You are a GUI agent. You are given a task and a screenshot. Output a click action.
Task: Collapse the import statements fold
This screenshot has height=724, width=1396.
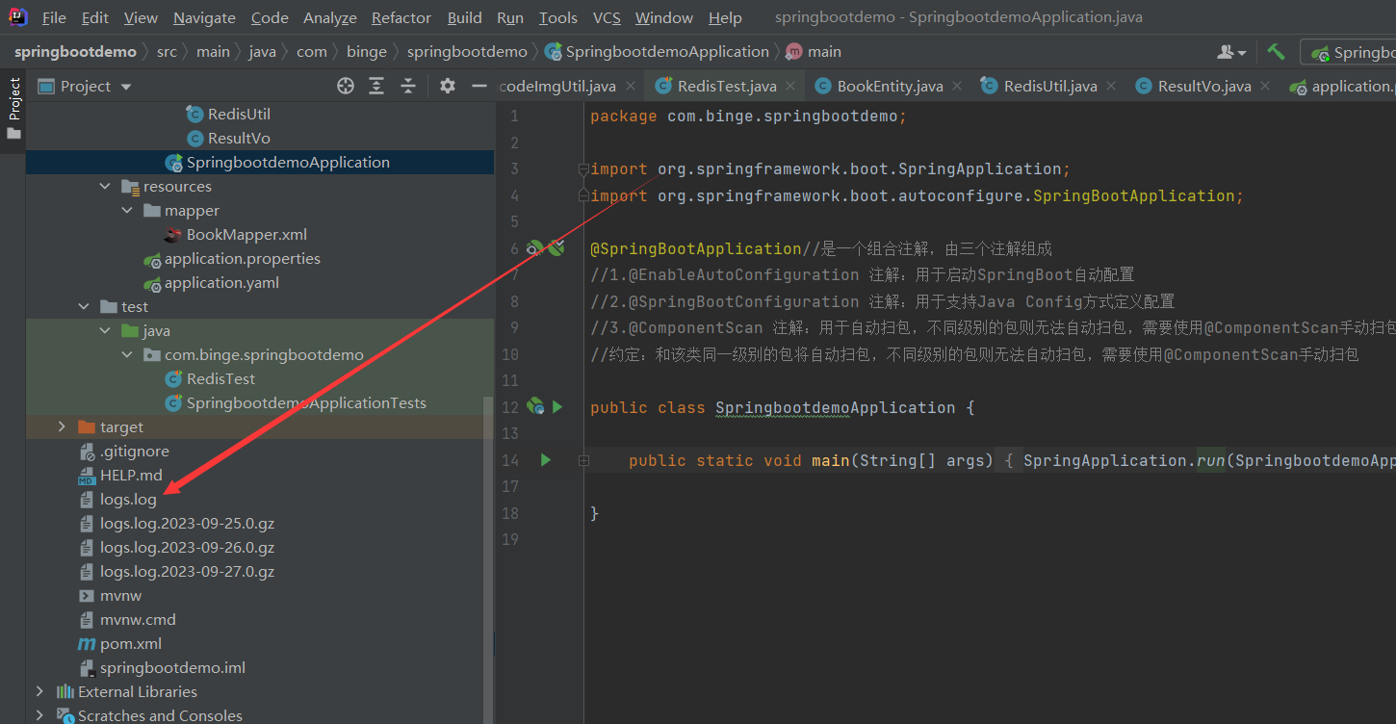coord(583,168)
